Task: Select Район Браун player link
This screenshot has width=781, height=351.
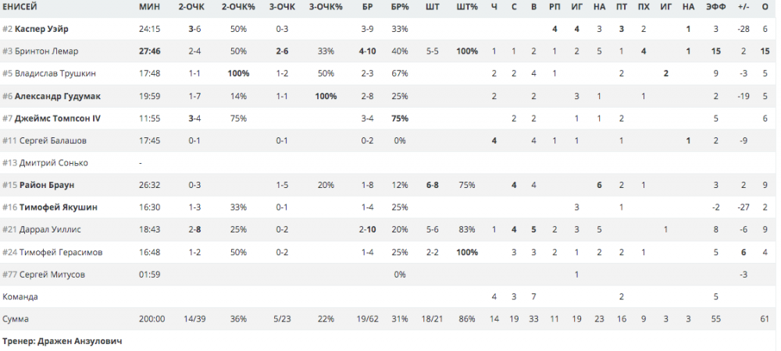Action: (x=47, y=186)
